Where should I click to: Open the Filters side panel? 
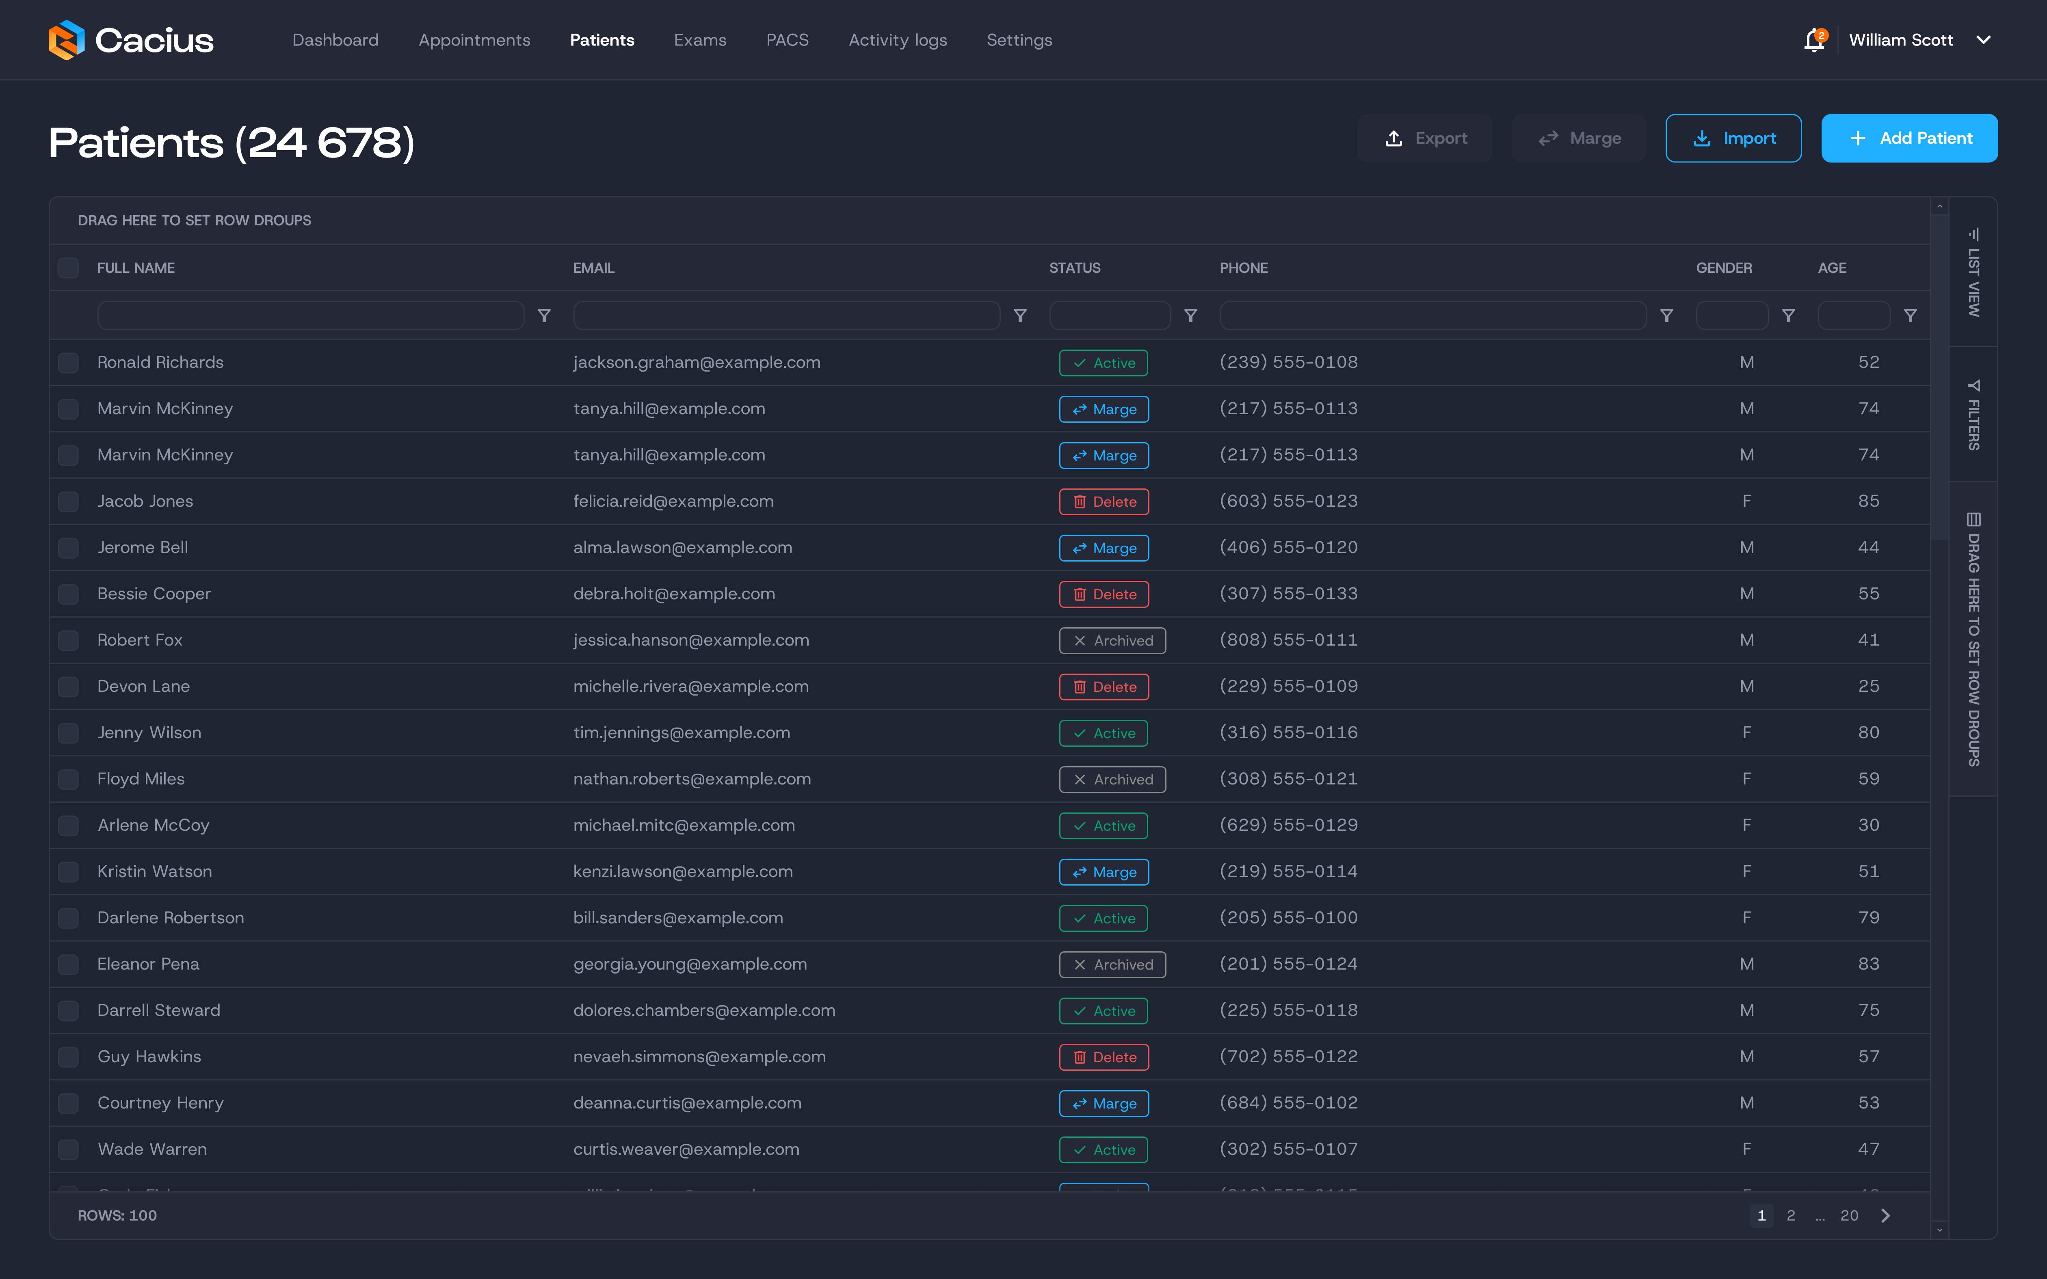click(x=1973, y=415)
